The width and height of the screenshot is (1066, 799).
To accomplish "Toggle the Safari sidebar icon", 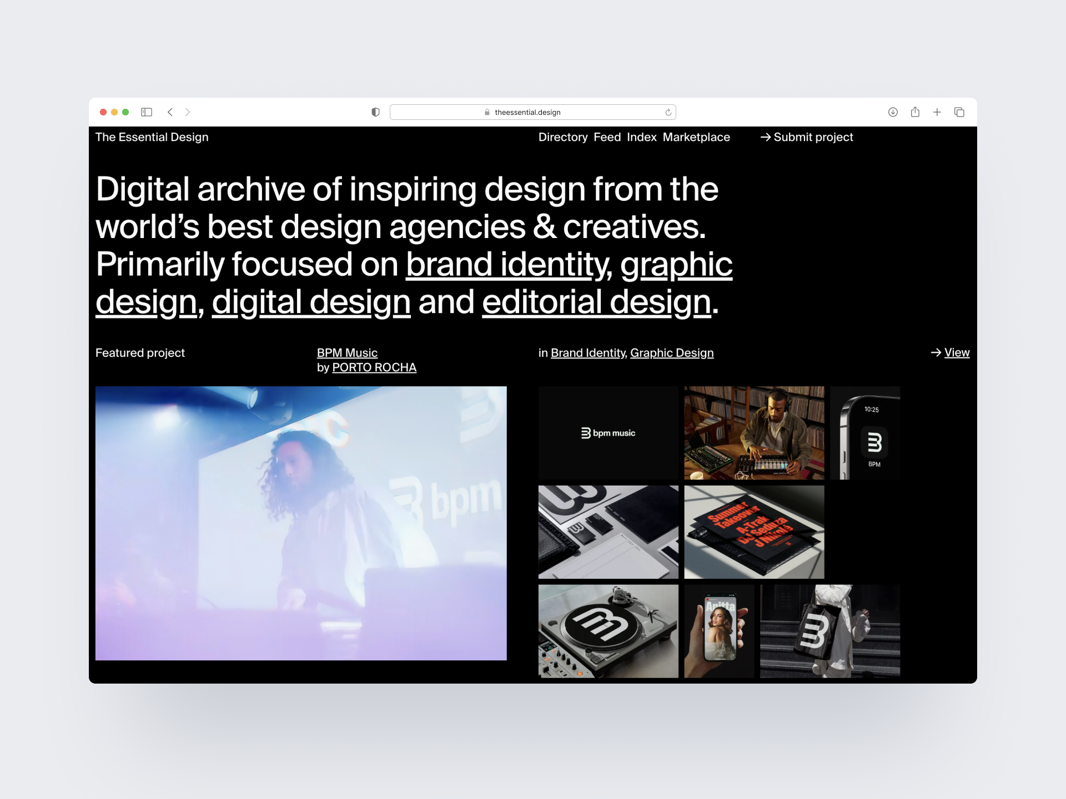I will [x=147, y=112].
